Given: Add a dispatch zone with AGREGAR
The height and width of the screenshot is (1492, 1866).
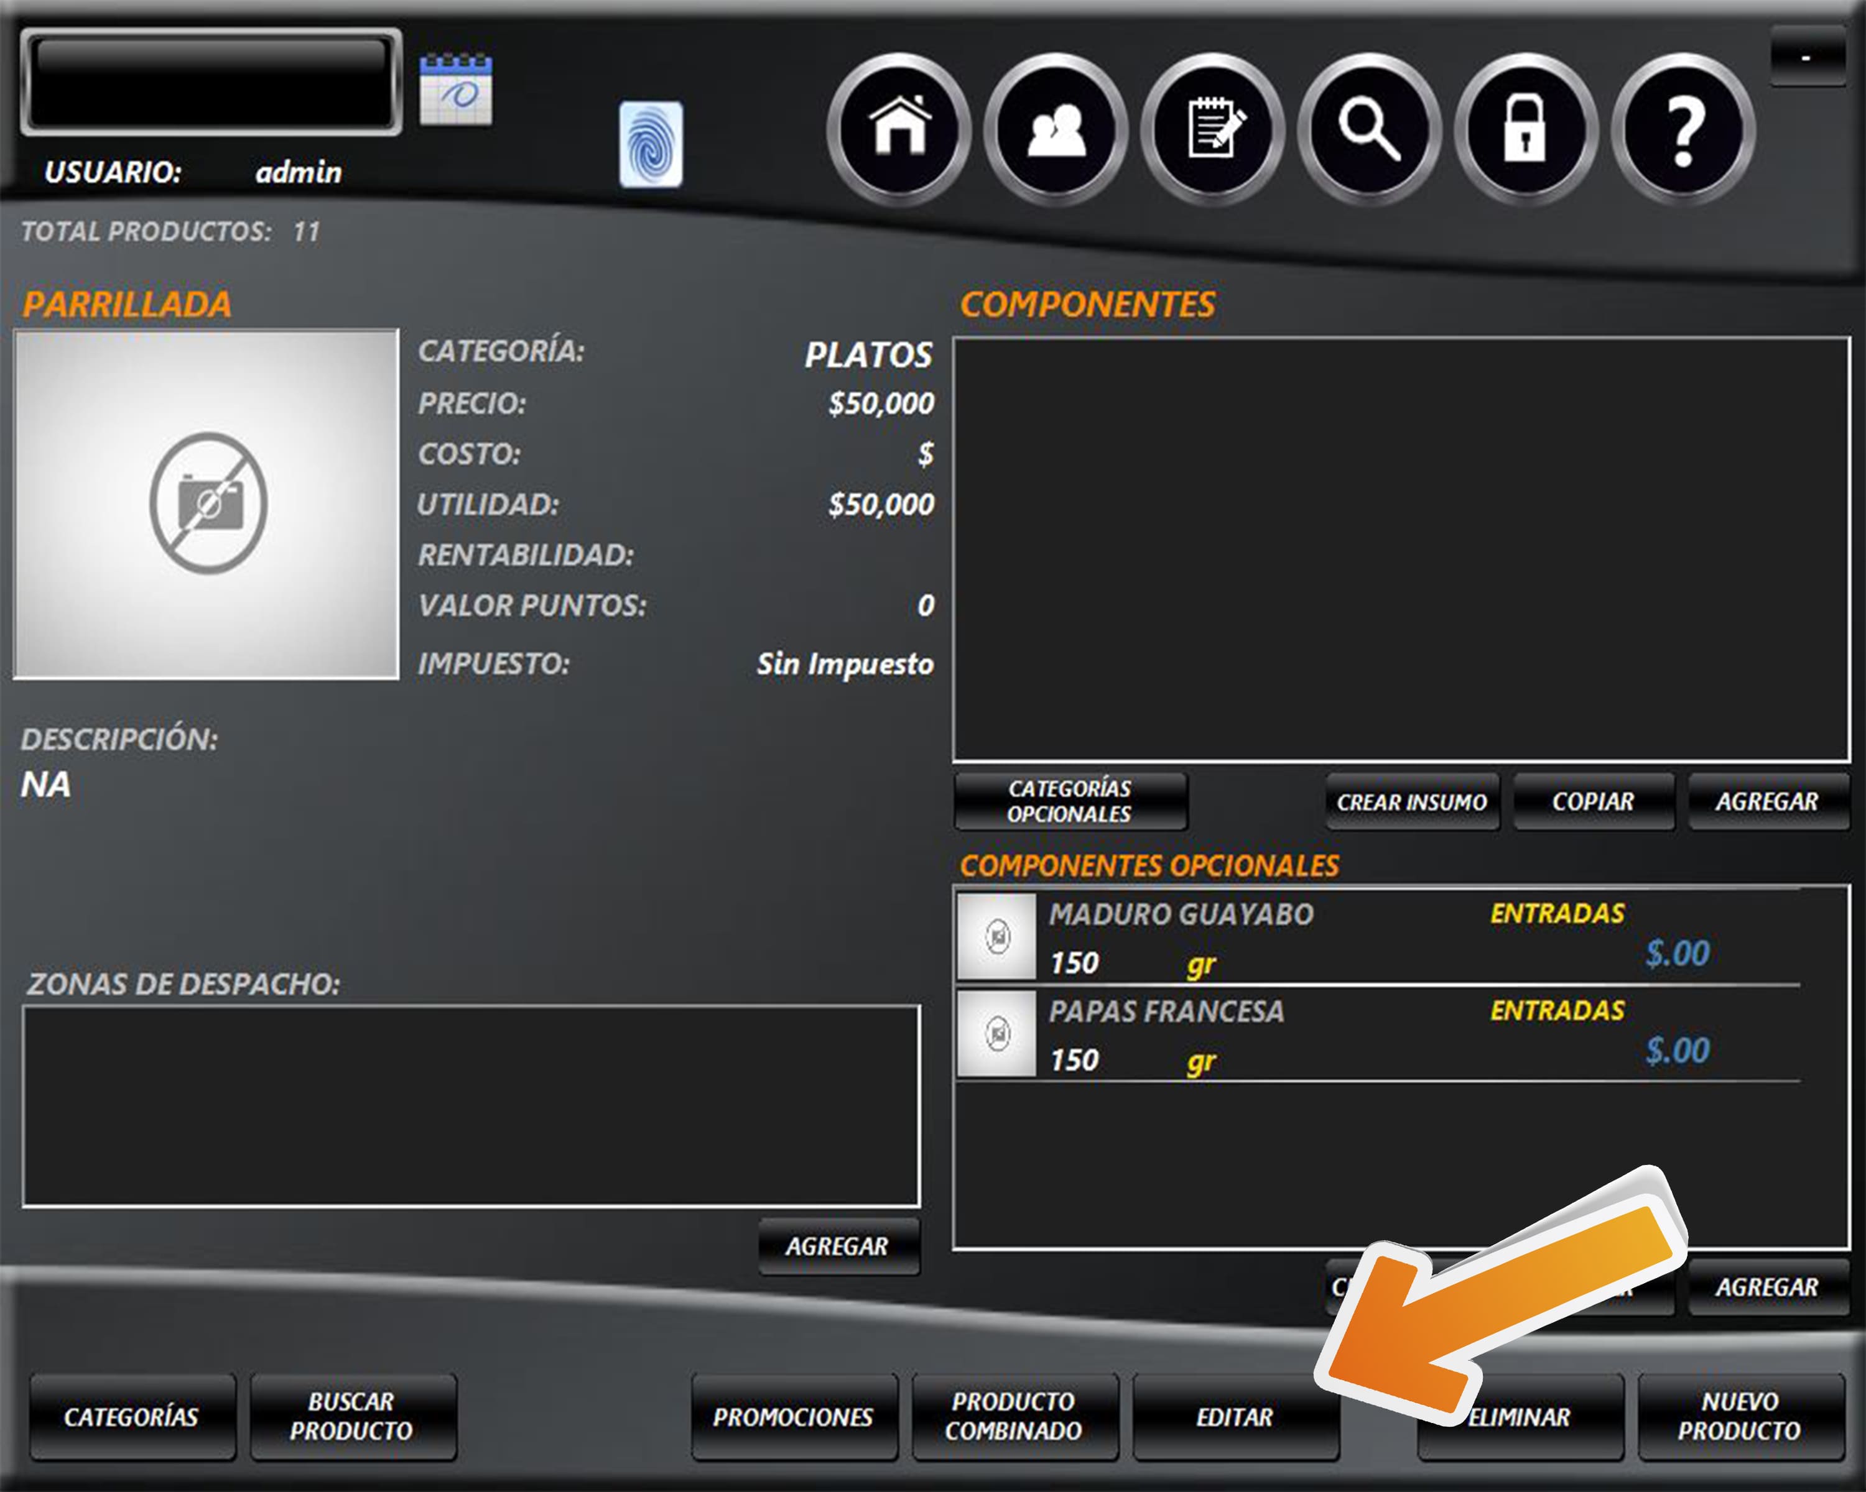Looking at the screenshot, I should point(838,1245).
